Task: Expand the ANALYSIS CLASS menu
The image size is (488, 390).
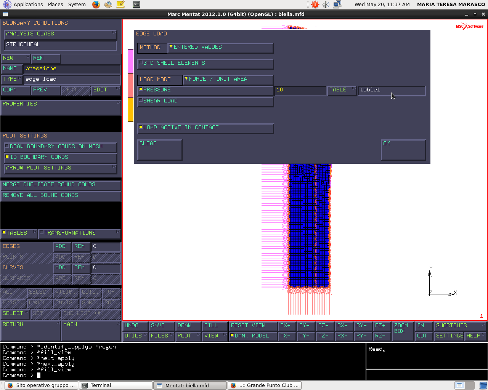Action: (x=61, y=34)
